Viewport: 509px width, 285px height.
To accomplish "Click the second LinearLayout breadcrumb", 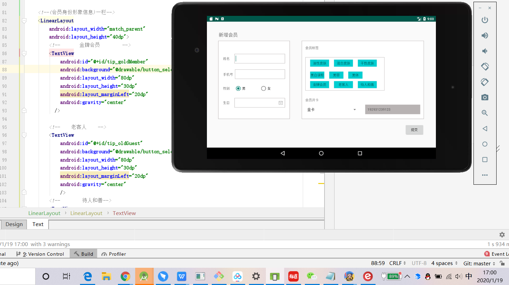I will click(86, 213).
